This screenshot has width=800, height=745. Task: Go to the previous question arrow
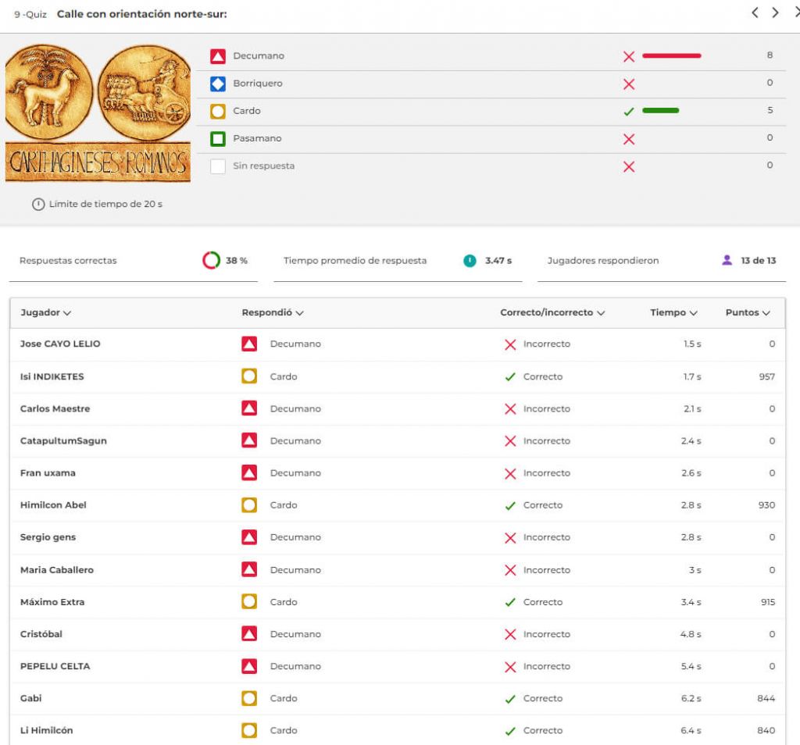(755, 12)
